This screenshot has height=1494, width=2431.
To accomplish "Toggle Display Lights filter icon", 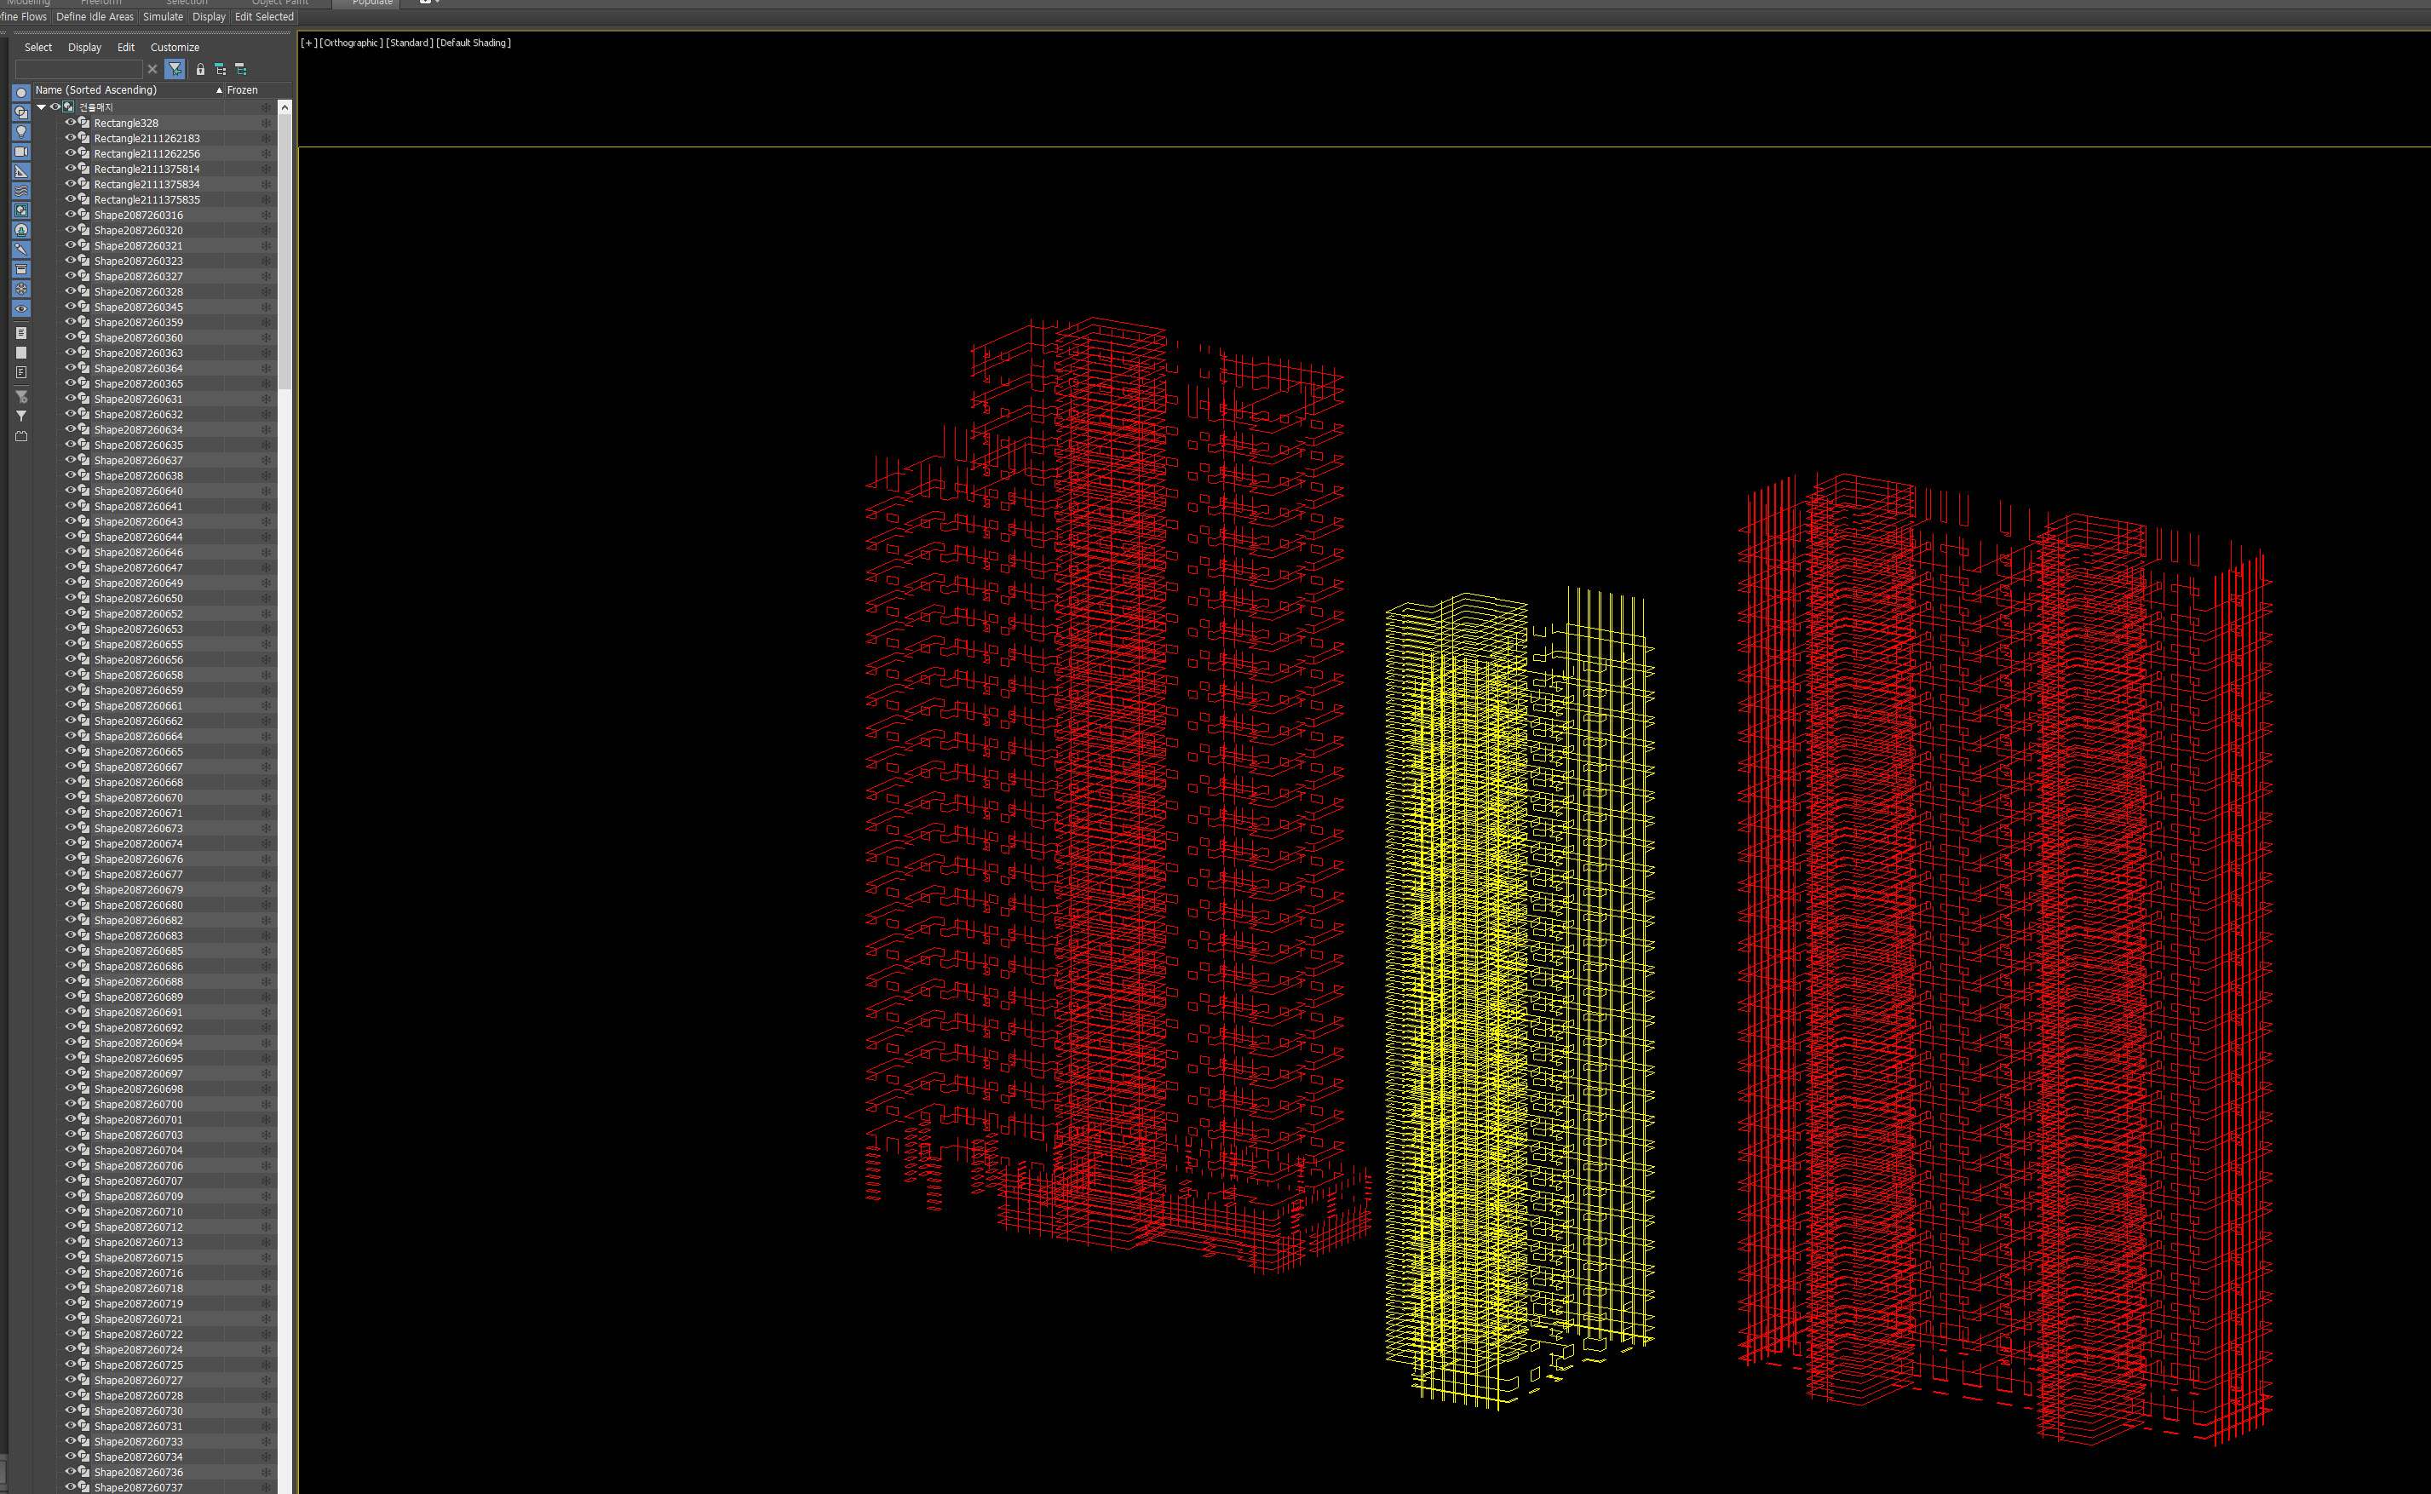I will (x=20, y=132).
